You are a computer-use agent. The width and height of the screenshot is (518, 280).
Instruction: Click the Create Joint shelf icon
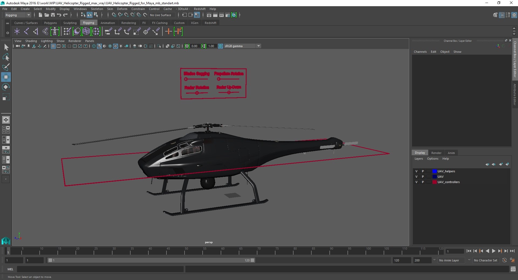point(26,31)
